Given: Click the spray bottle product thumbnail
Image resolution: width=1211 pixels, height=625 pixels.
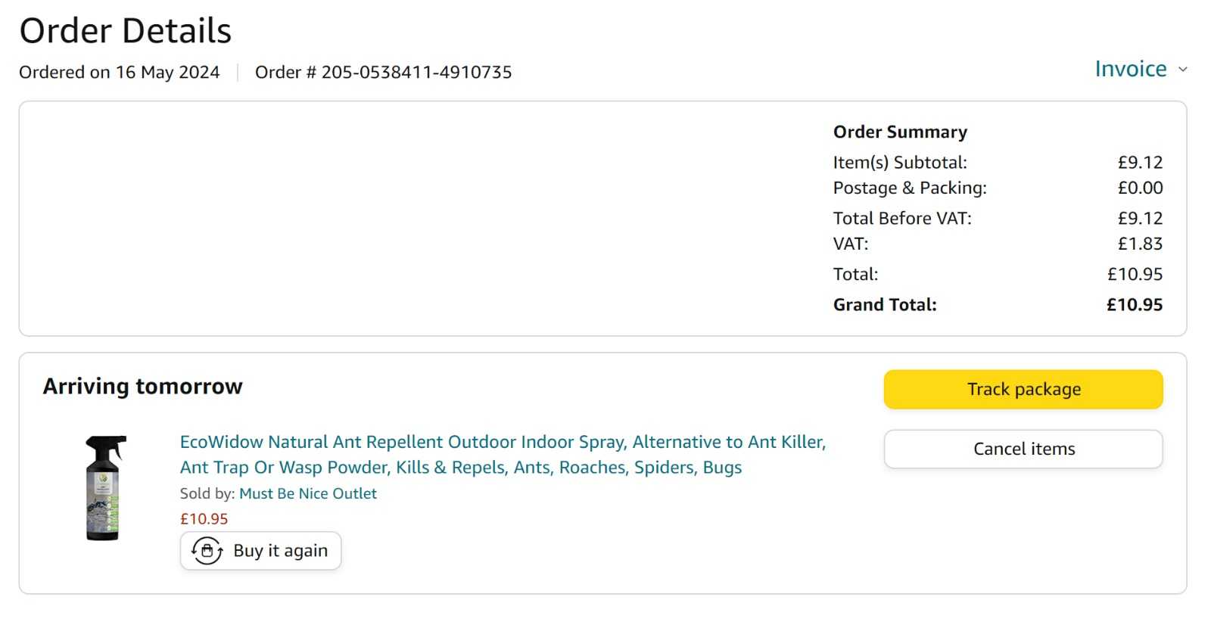Looking at the screenshot, I should (104, 488).
